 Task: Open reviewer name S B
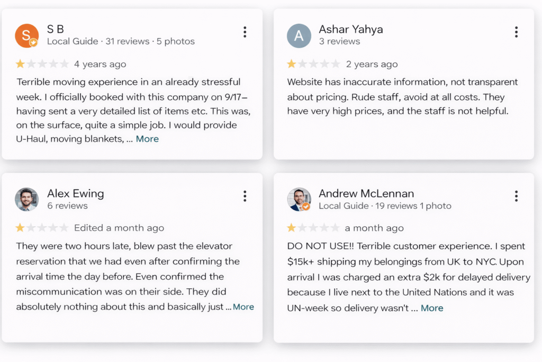(x=56, y=29)
